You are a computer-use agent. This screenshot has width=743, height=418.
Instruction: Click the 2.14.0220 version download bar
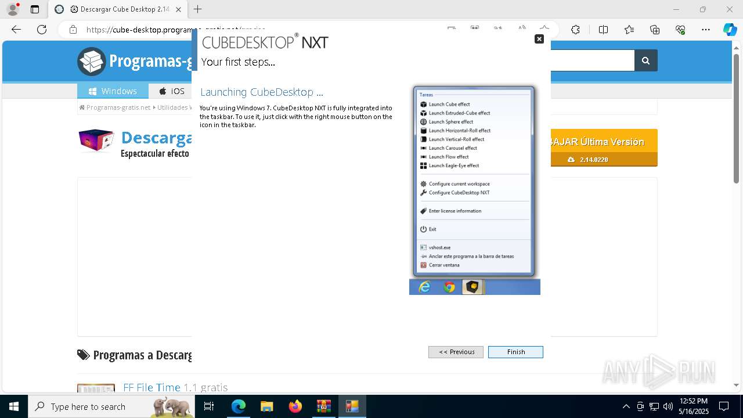(604, 160)
